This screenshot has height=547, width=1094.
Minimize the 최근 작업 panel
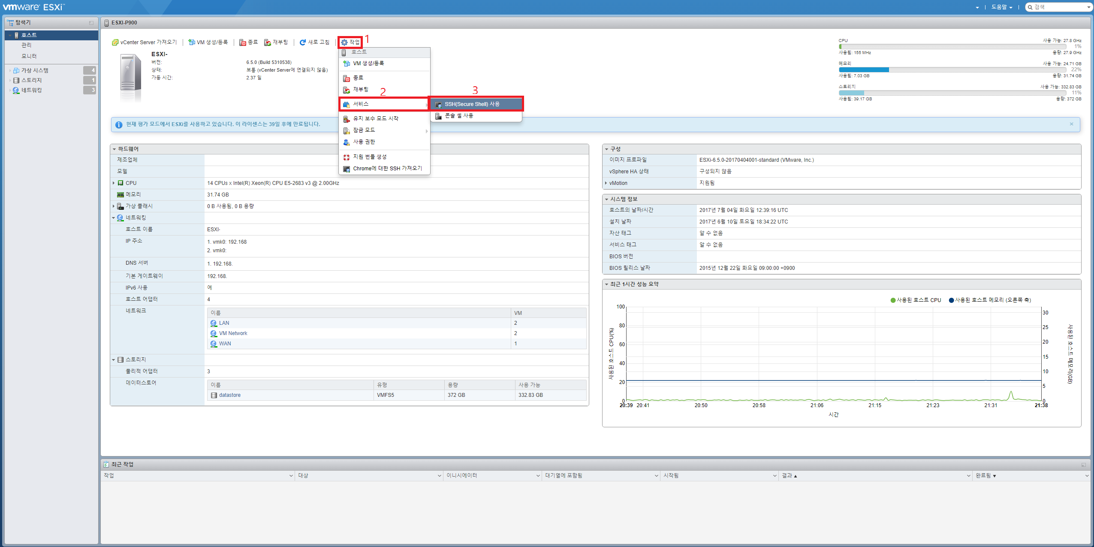pyautogui.click(x=1083, y=465)
